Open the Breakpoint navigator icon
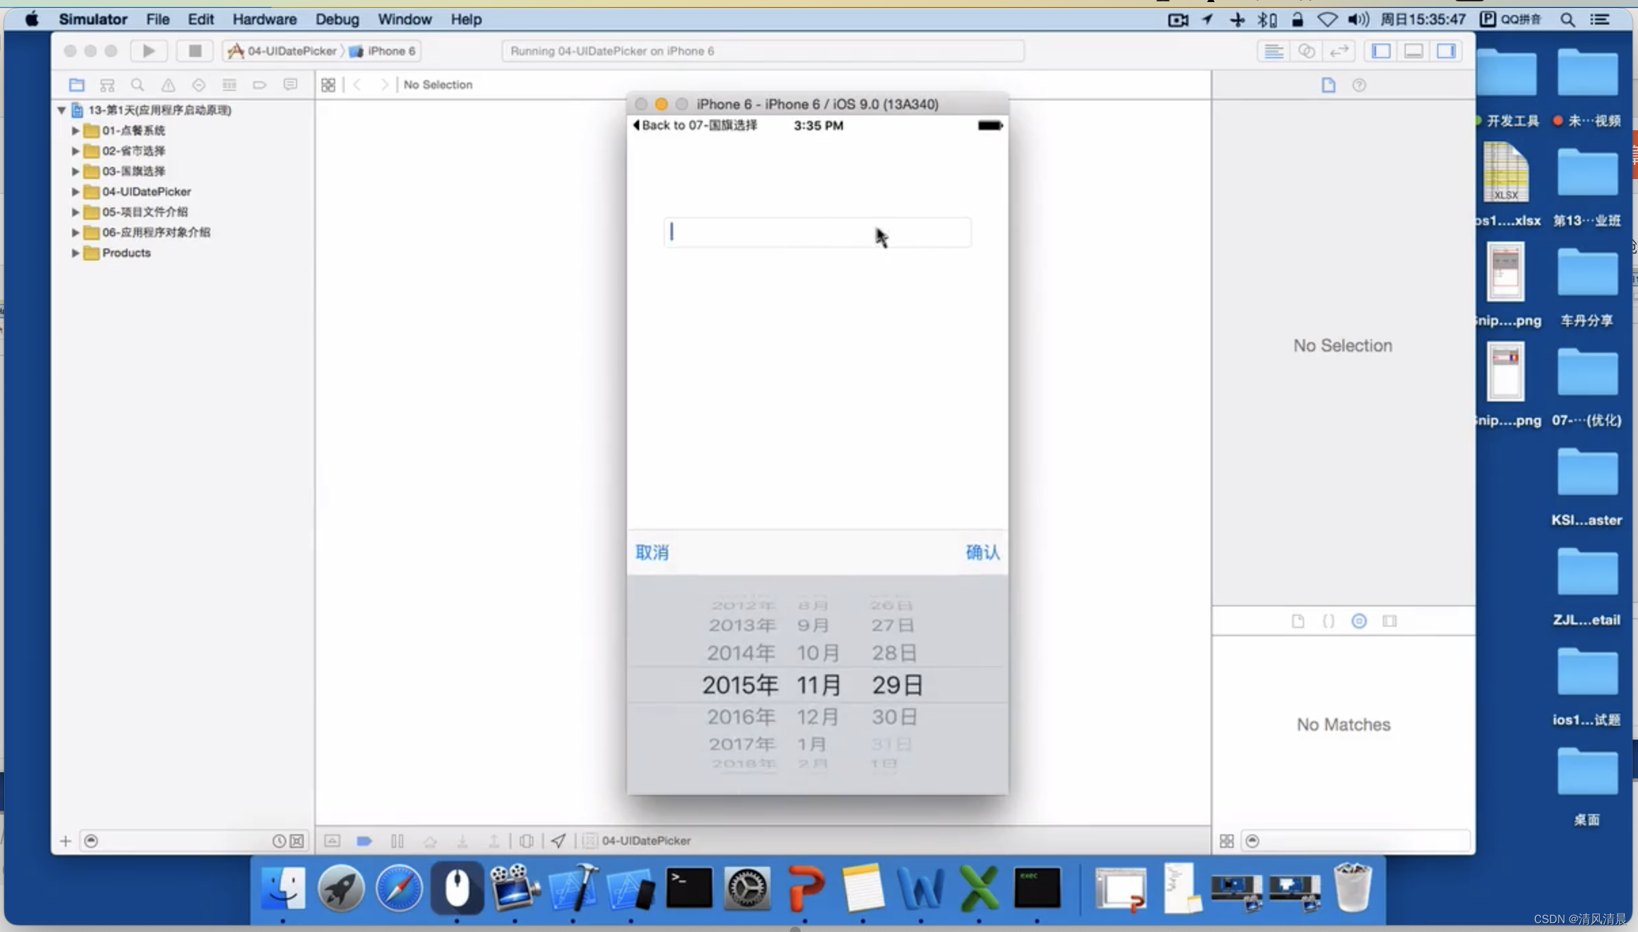Image resolution: width=1638 pixels, height=932 pixels. 259,85
